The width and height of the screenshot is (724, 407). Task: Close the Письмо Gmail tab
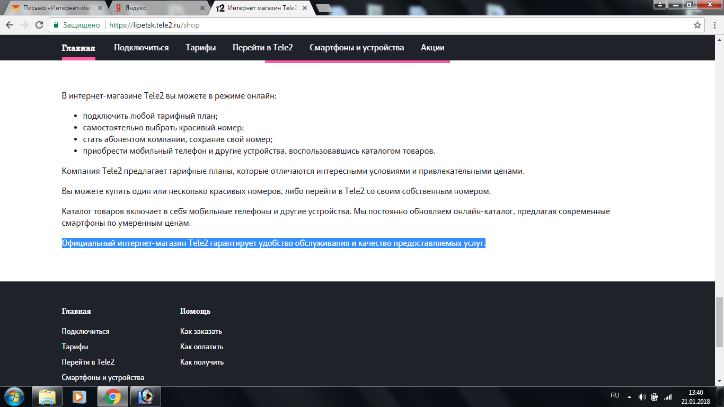(100, 8)
